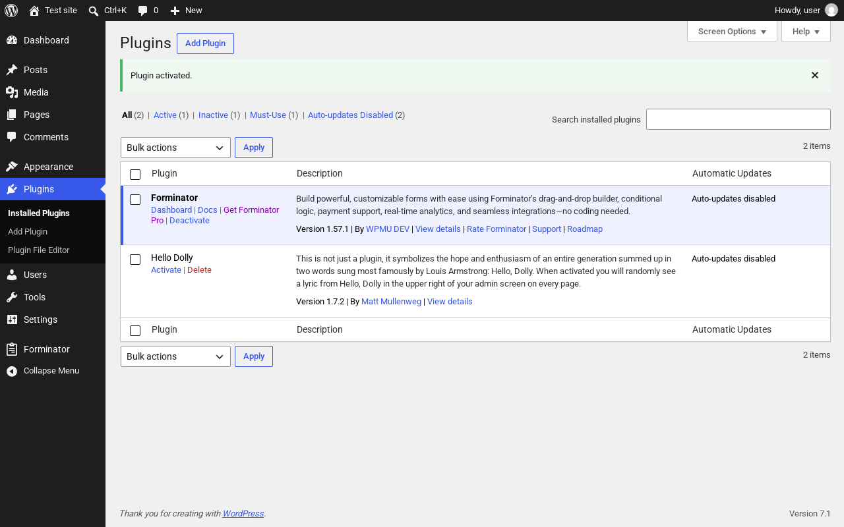Click the Collapse Menu arrow icon
Viewport: 844px width, 527px height.
click(12, 371)
